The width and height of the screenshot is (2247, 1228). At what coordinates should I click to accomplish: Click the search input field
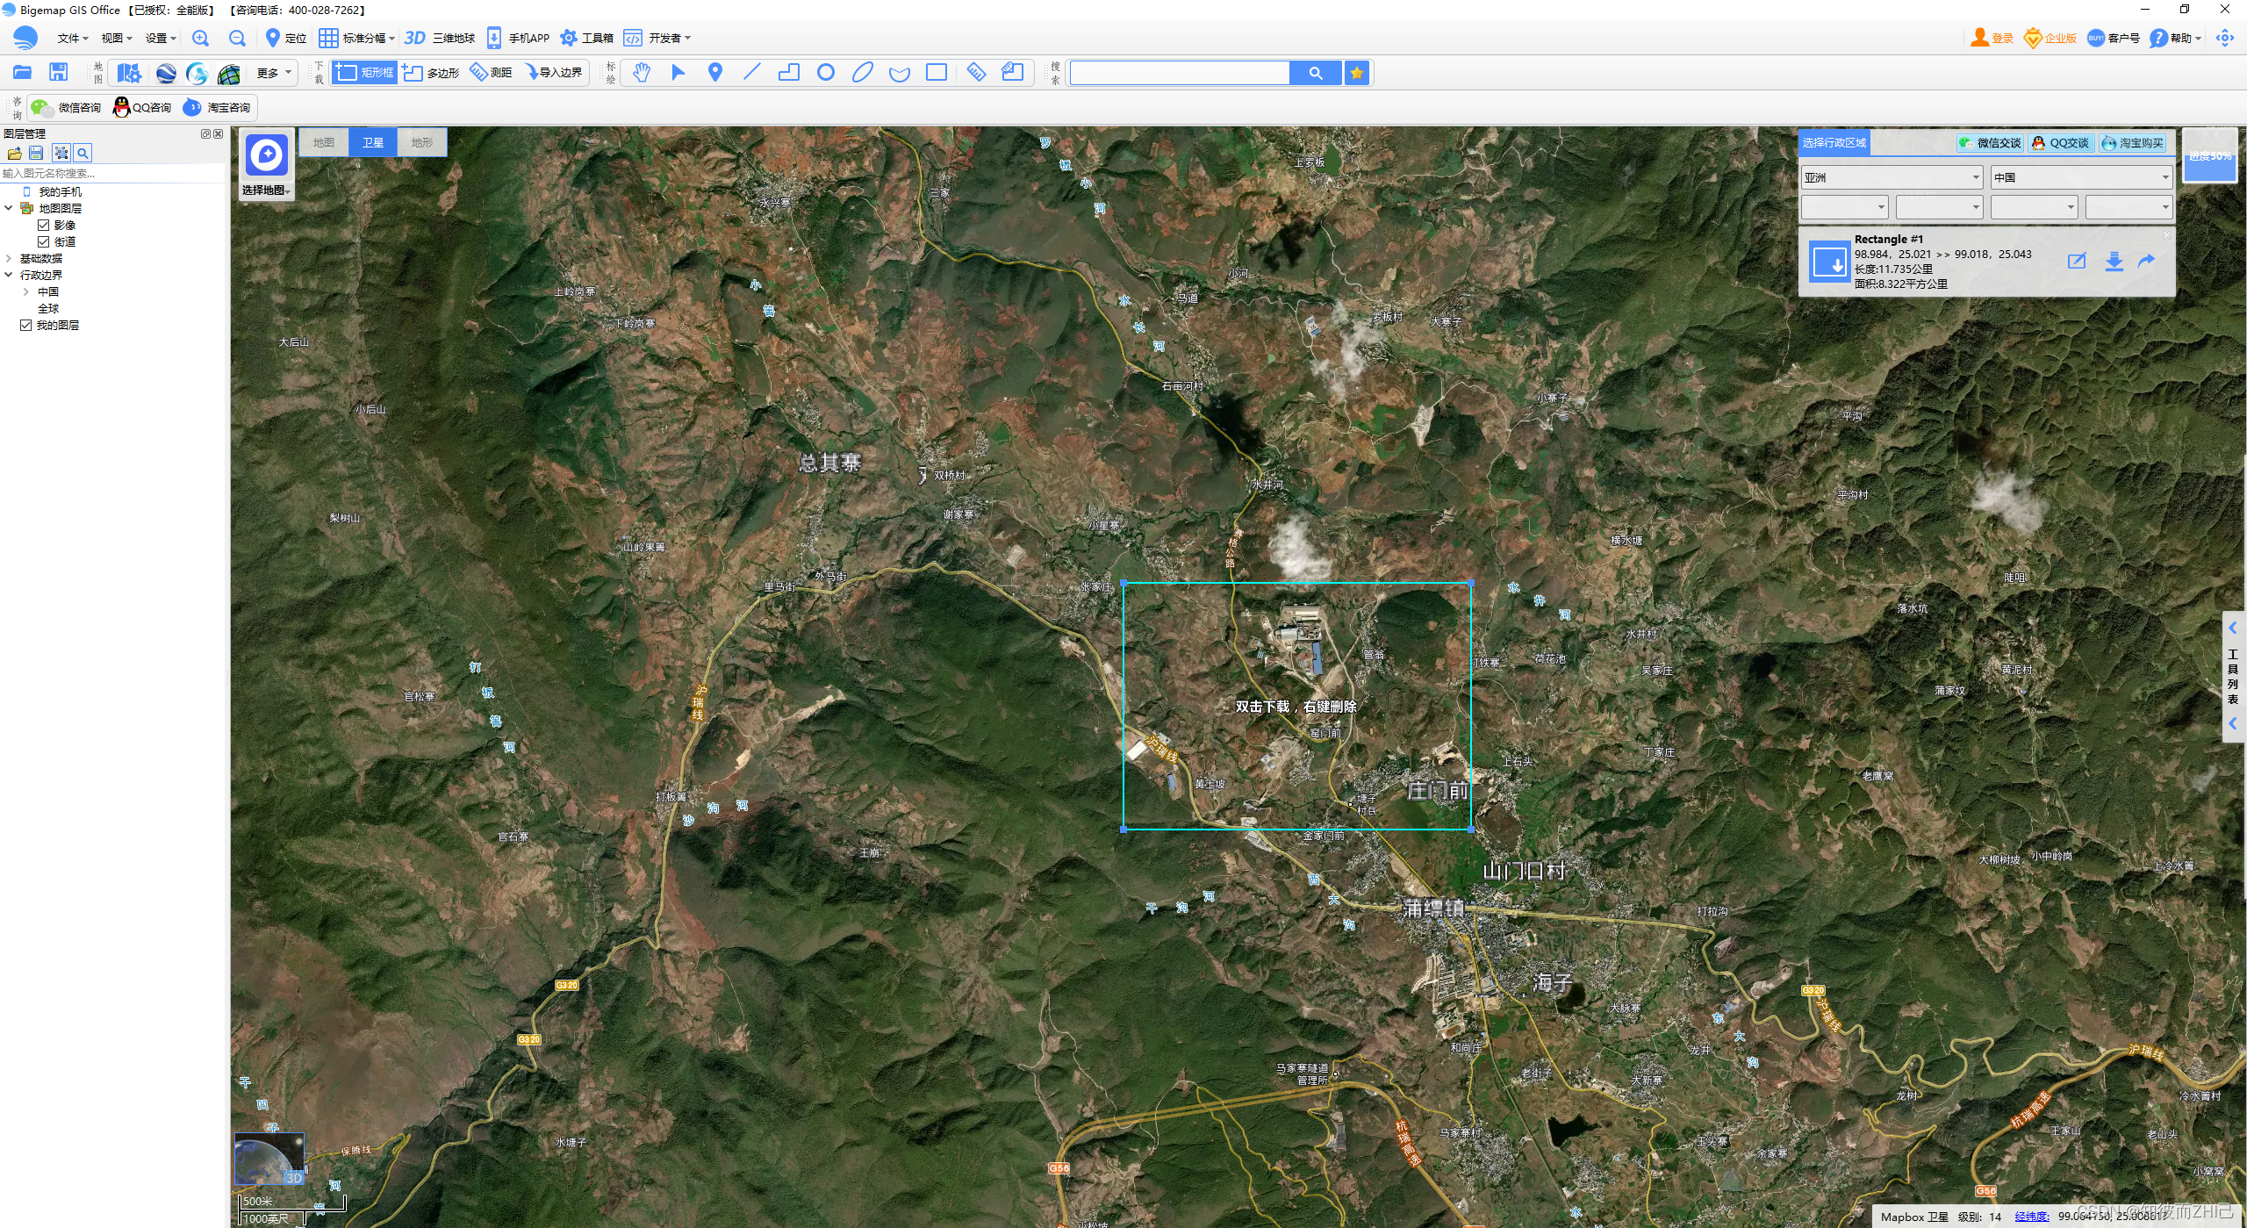(x=1179, y=73)
